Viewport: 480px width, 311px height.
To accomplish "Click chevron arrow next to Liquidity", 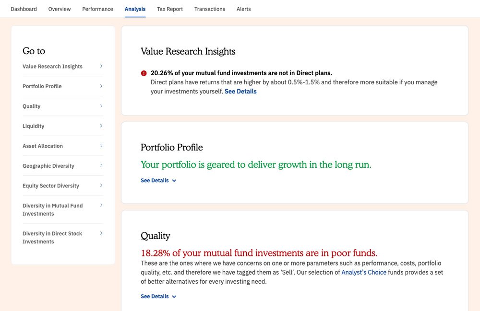I will [x=101, y=126].
